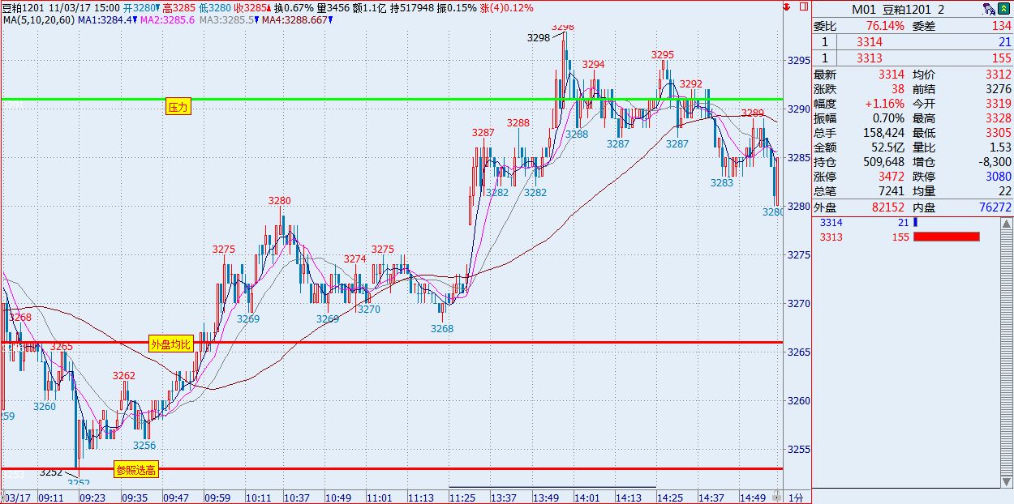This screenshot has height=504, width=1014.
Task: Open the dropdown arrow next to MA4 value
Action: (331, 19)
